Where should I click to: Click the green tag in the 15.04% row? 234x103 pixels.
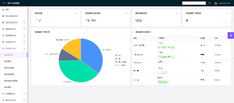[x=166, y=47]
